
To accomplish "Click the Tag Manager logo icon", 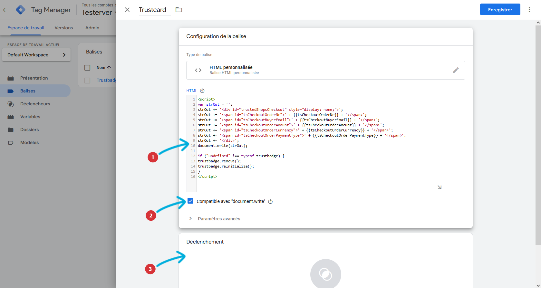I will [21, 10].
